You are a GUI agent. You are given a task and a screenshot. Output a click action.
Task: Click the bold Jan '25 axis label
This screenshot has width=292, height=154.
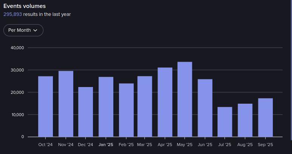click(106, 145)
